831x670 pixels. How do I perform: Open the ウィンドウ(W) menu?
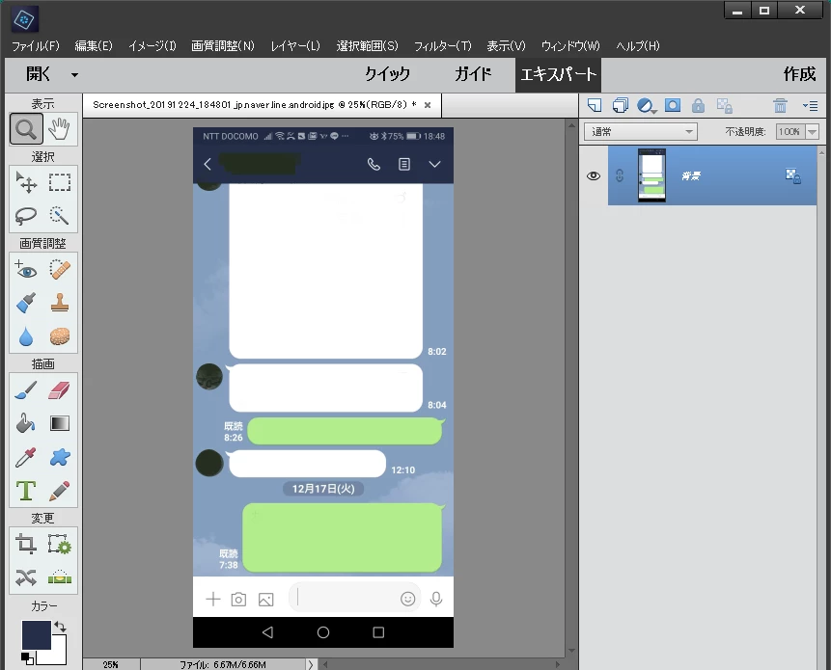570,46
